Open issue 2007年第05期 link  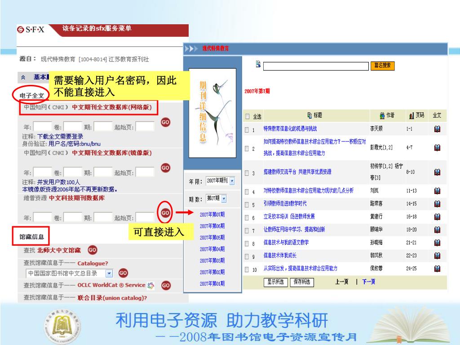(212, 237)
